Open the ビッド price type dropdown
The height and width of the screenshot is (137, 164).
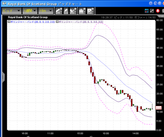12,11
